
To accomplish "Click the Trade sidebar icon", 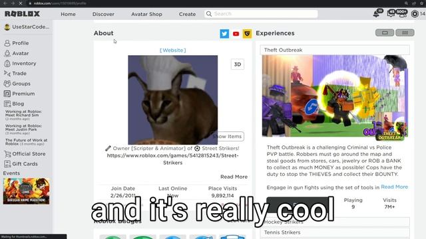I will click(x=7, y=74).
